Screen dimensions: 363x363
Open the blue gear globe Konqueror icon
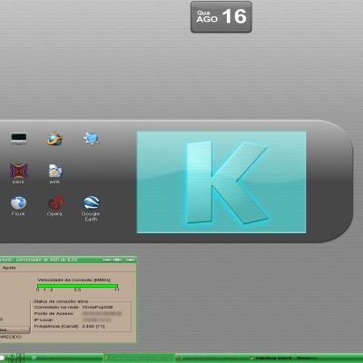point(91,139)
